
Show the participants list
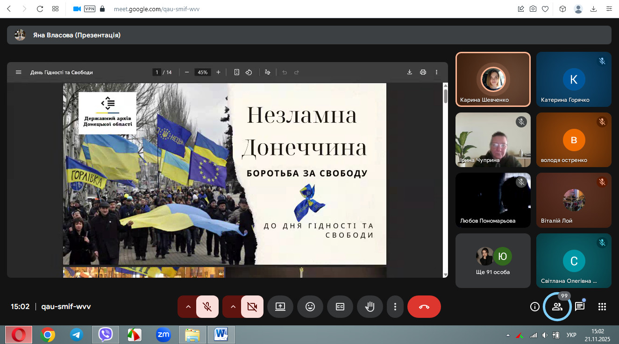point(557,307)
